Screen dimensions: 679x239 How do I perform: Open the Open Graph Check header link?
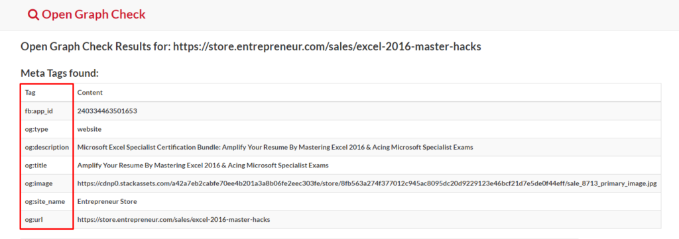pos(87,15)
